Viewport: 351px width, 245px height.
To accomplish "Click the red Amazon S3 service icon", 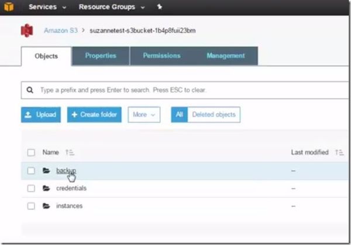I will (27, 30).
